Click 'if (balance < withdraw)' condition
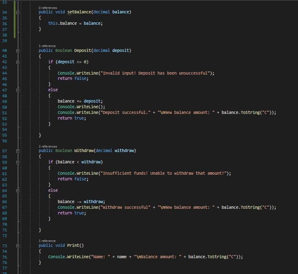Image resolution: width=298 pixels, height=274 pixels. point(75,162)
